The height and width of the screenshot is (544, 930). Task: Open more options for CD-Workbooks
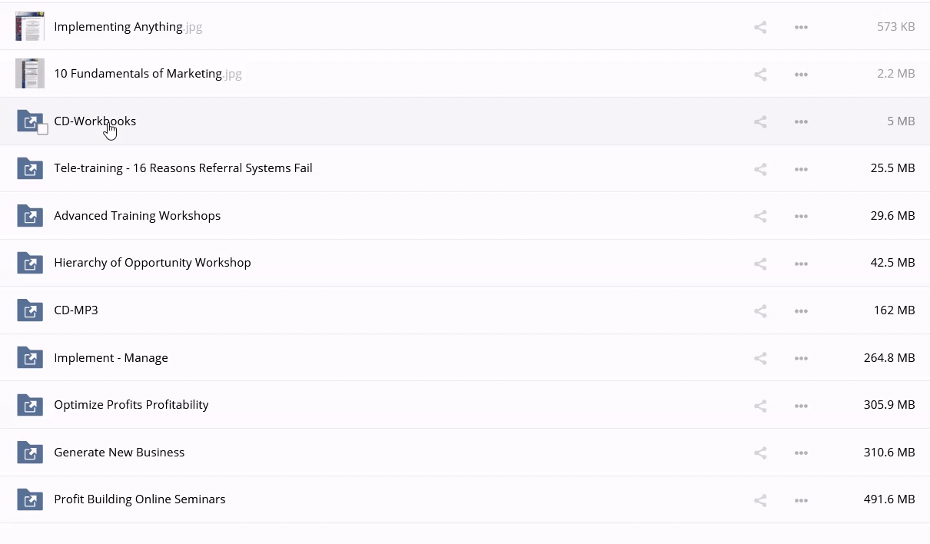(x=801, y=121)
